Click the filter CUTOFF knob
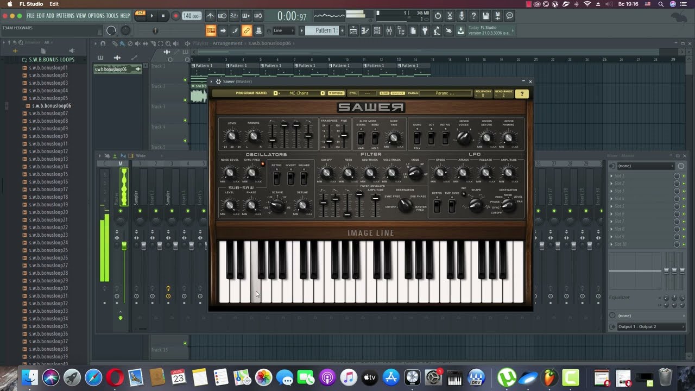The height and width of the screenshot is (391, 695). tap(326, 173)
